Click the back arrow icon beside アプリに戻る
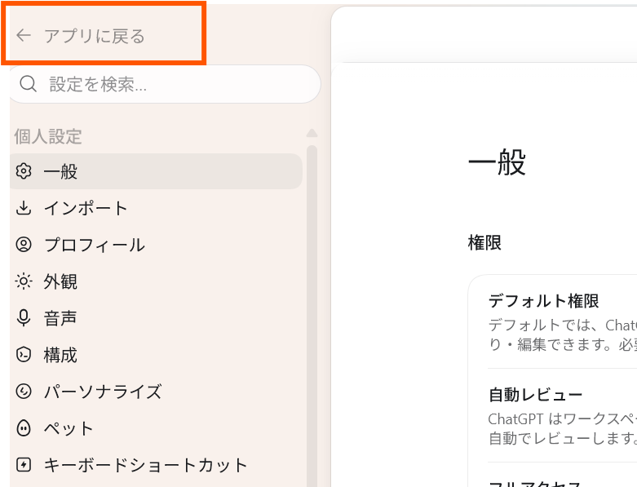The height and width of the screenshot is (487, 637). tap(24, 36)
